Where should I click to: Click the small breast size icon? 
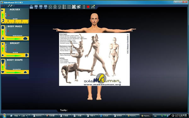(x=3, y=55)
